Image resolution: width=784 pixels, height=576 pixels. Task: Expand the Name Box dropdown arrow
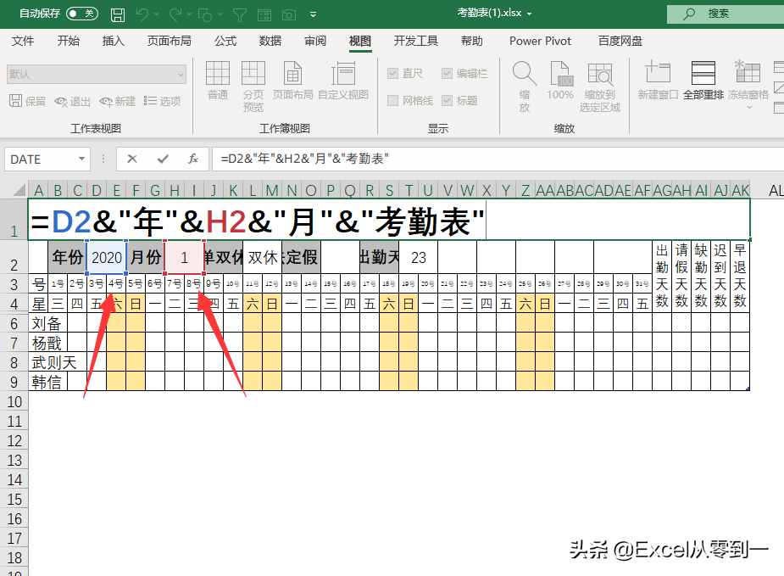81,159
